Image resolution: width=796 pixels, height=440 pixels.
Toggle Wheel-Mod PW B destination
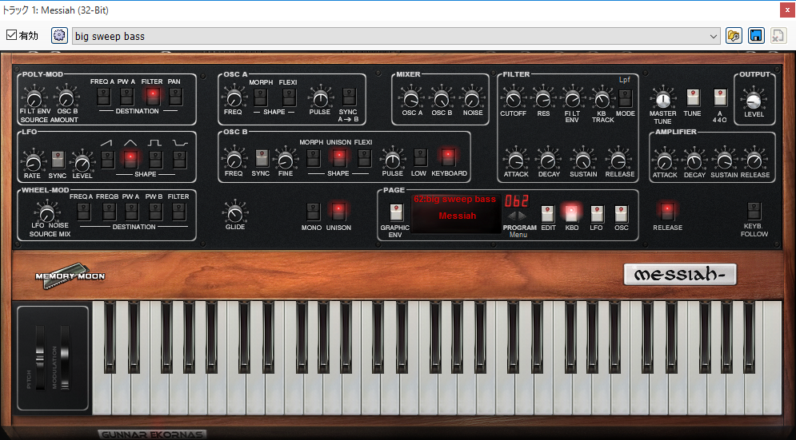coord(156,212)
